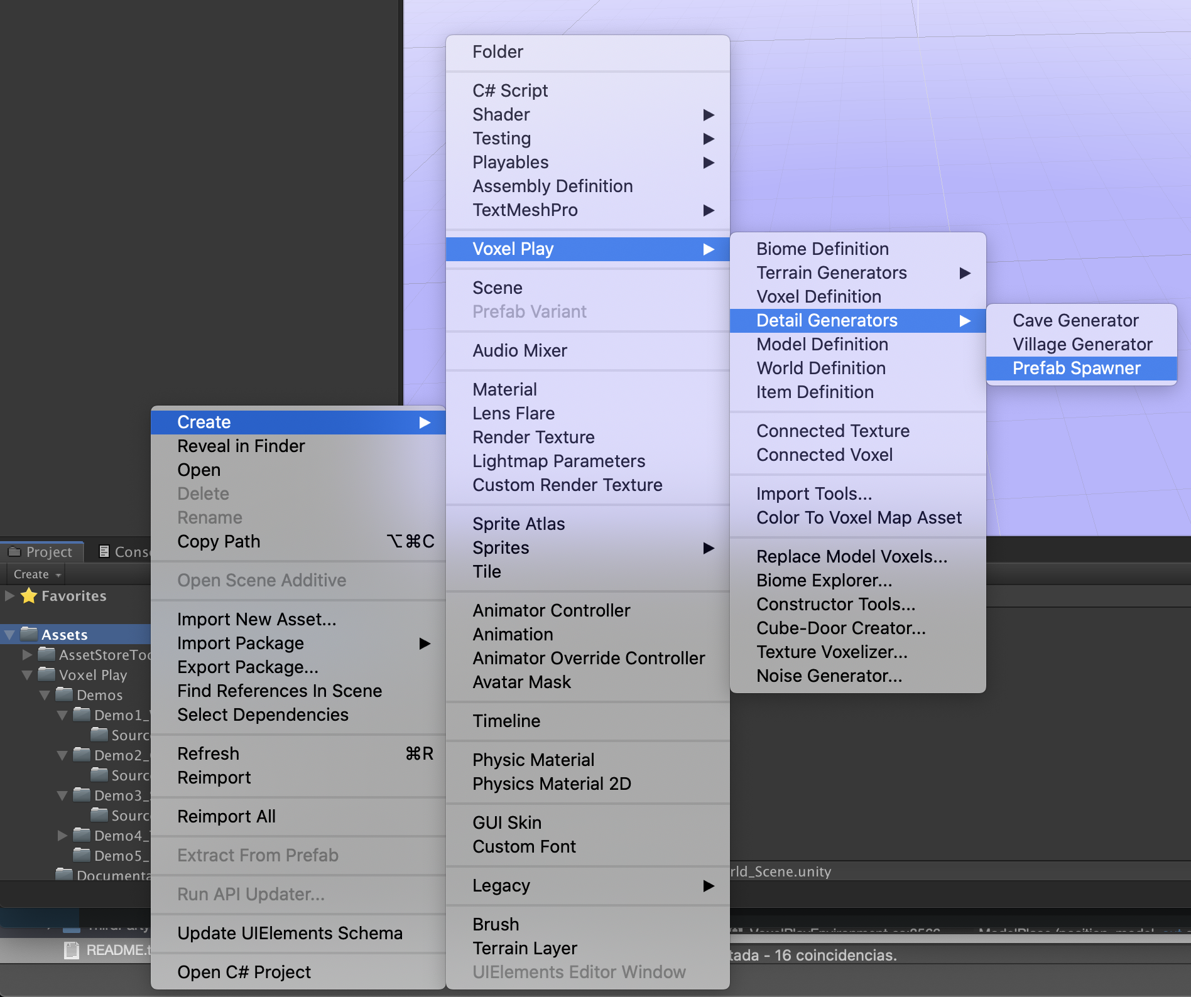Create a new Material
1191x997 pixels.
point(587,390)
